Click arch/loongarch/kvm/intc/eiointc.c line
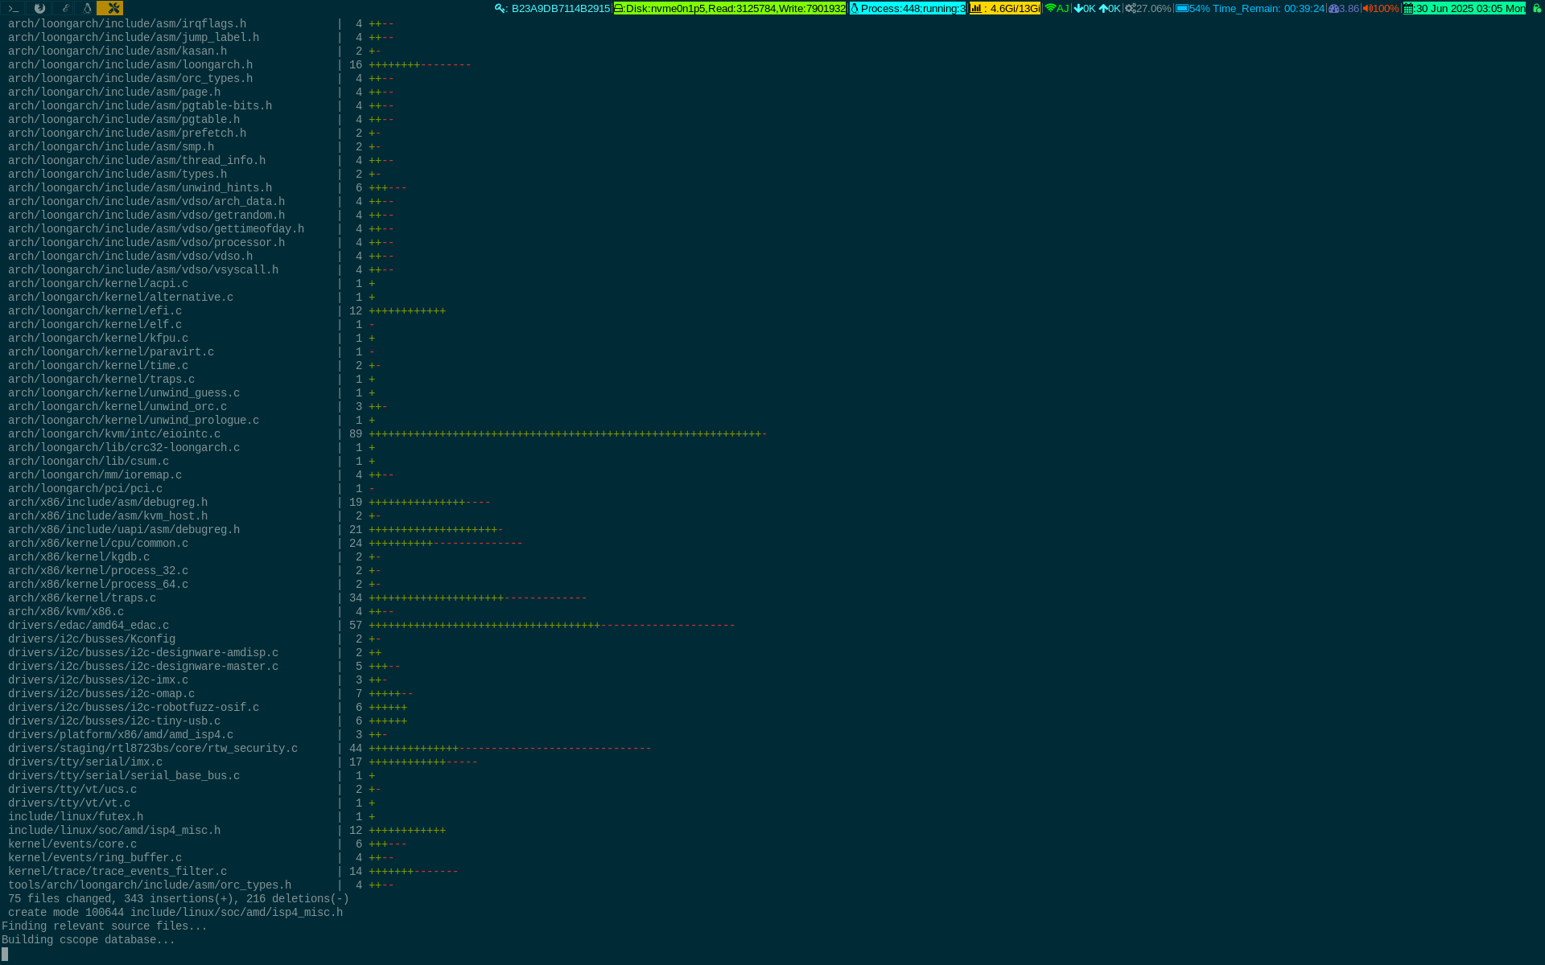Viewport: 1545px width, 965px height. pyautogui.click(x=388, y=434)
